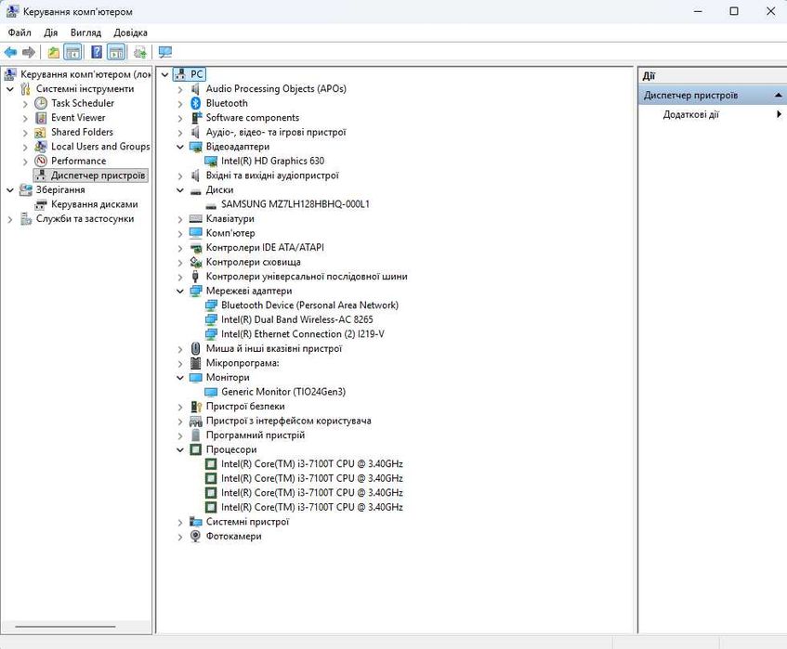Click the Керування дисками icon
This screenshot has width=787, height=649.
(41, 204)
